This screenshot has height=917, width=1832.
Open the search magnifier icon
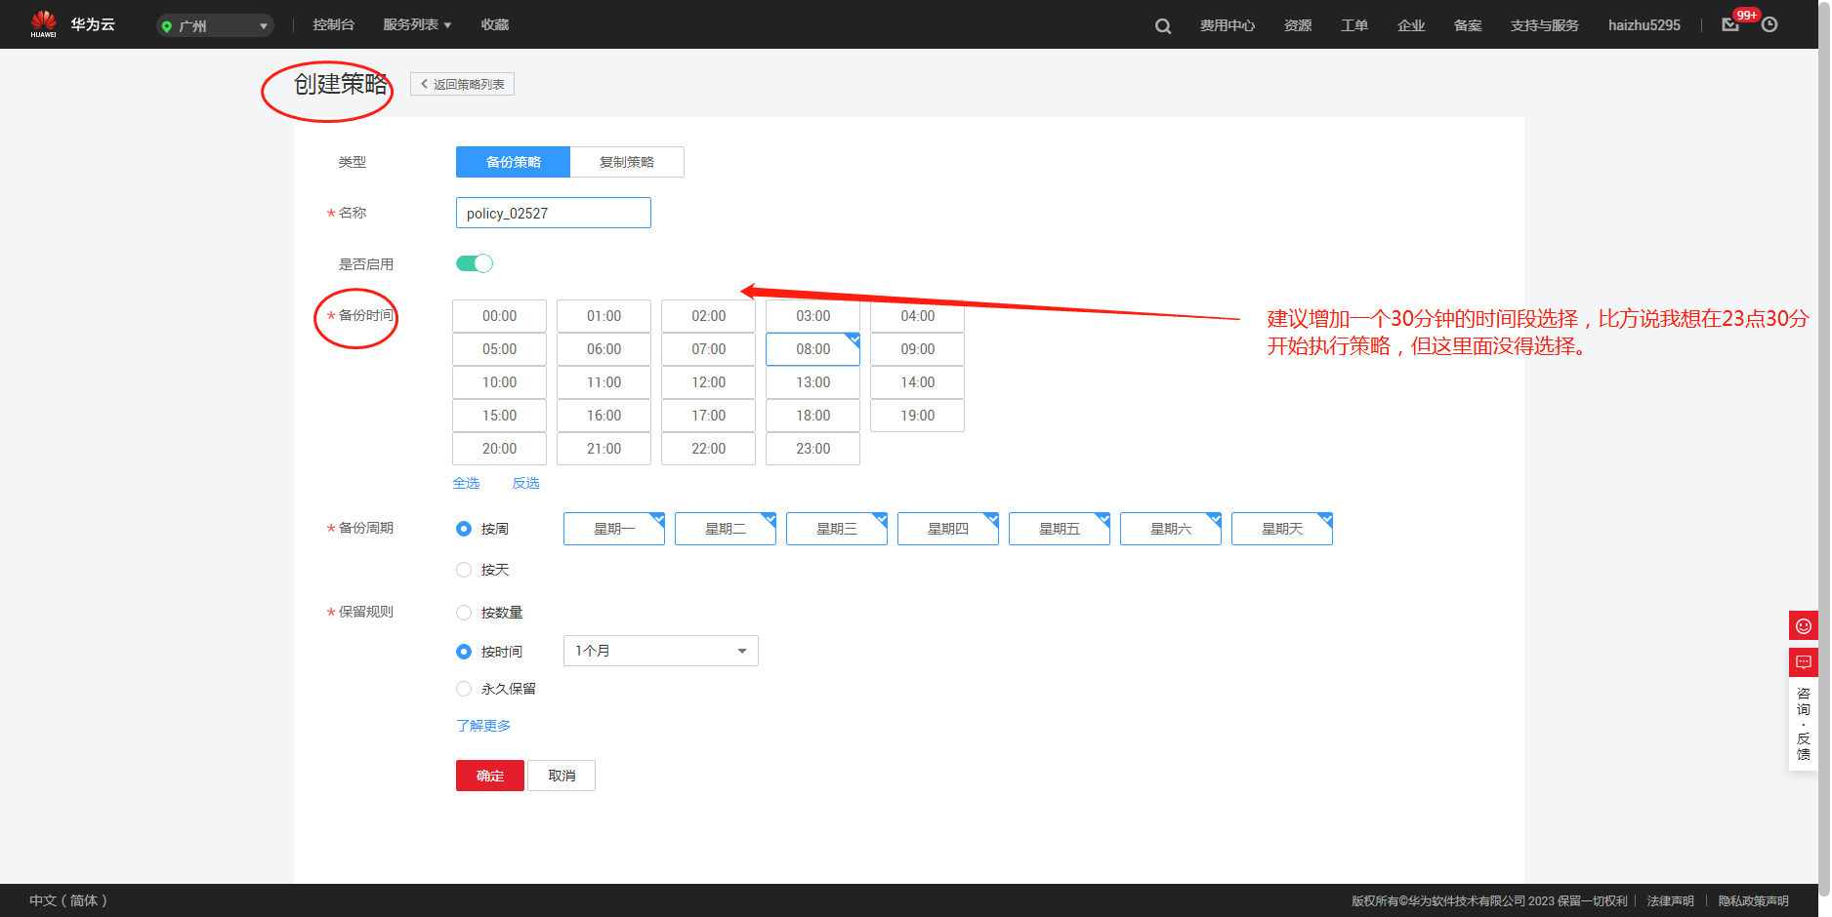1163,26
